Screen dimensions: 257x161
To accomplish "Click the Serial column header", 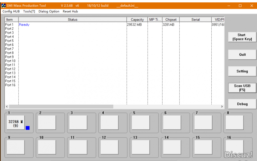I will pos(196,19).
